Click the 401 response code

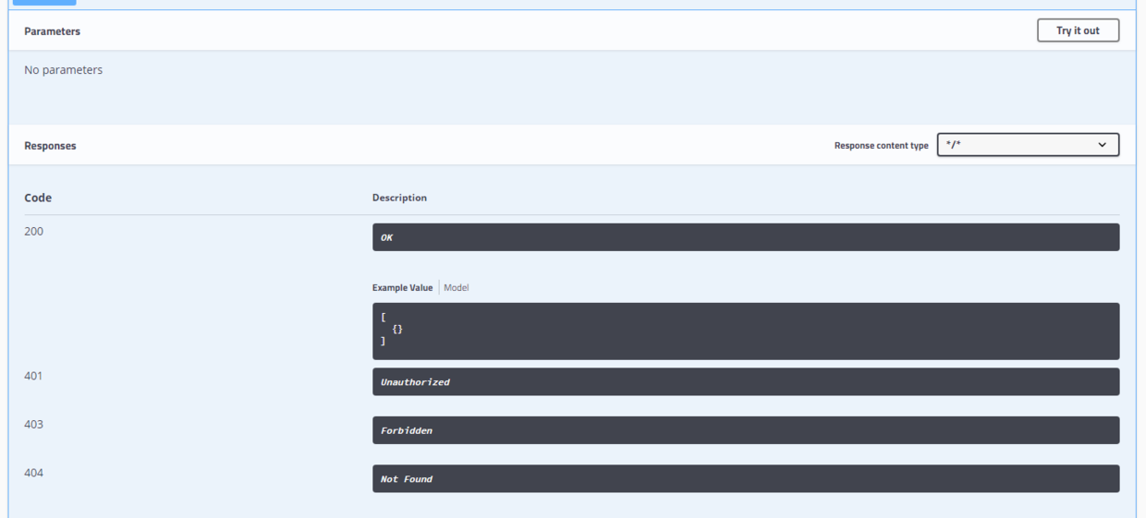coord(33,376)
